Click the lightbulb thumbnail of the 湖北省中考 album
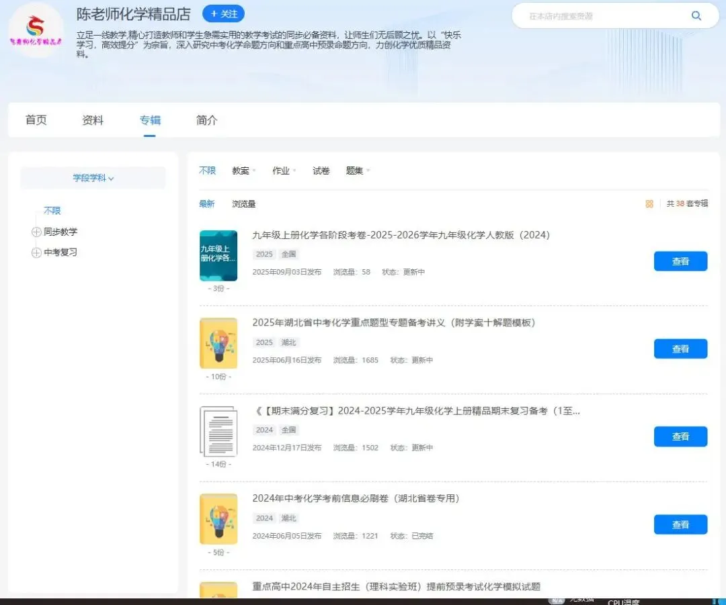 [x=218, y=344]
